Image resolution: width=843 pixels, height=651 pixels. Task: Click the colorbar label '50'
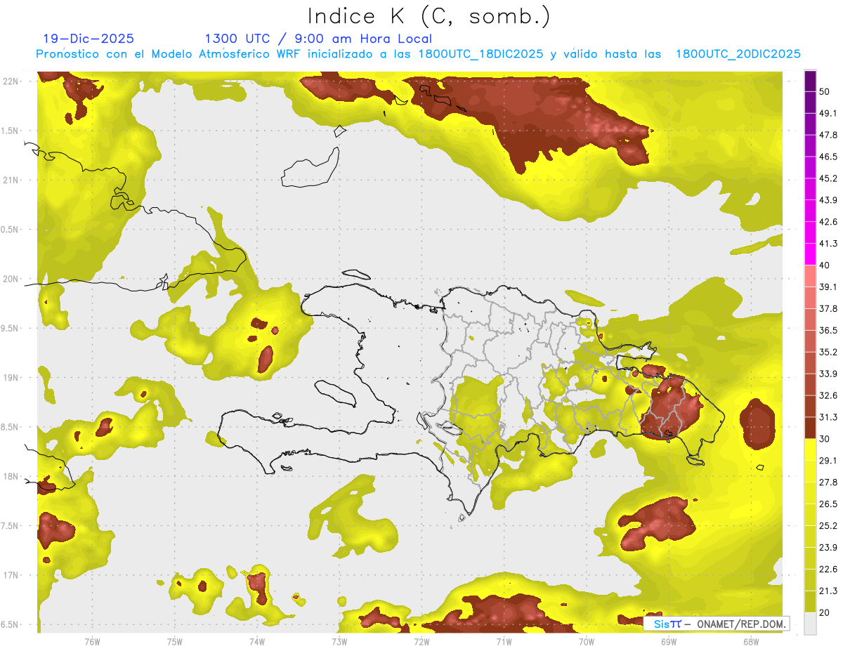point(825,92)
